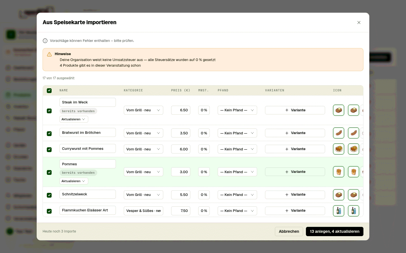Image resolution: width=406 pixels, height=253 pixels.
Task: Choose first sausage icon for Bratwurst im Brötchen
Action: pyautogui.click(x=339, y=133)
